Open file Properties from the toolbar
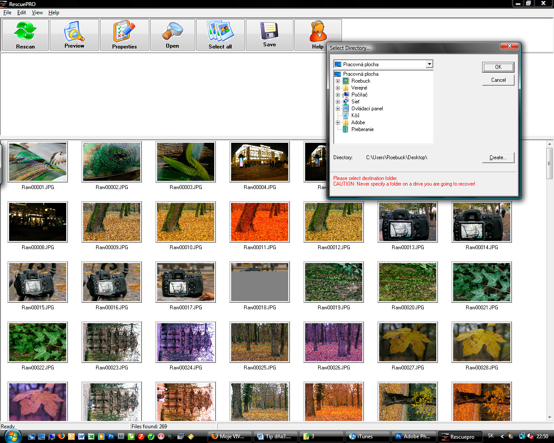This screenshot has height=443, width=554. point(124,35)
